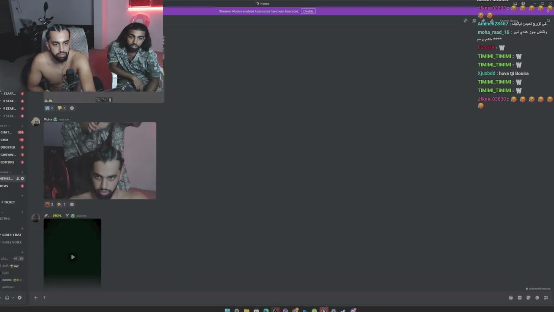Toggle the member list icon

(492, 21)
